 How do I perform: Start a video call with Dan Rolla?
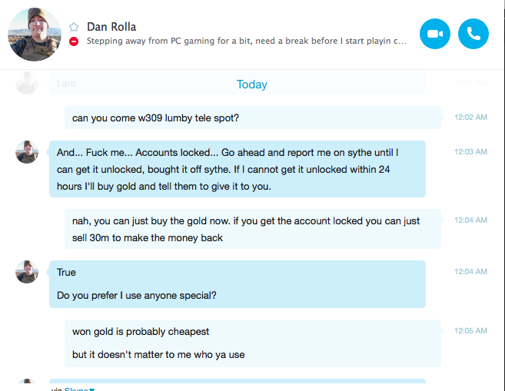pos(435,34)
